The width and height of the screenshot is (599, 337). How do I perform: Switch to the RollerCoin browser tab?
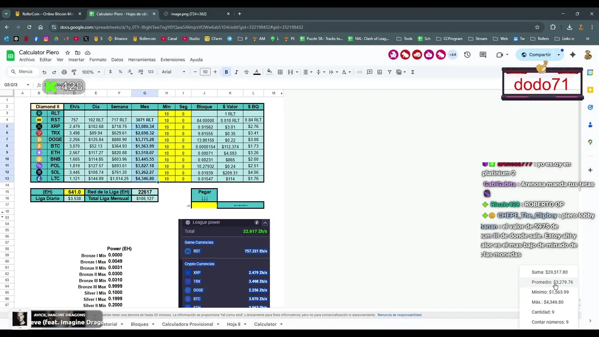pyautogui.click(x=48, y=14)
